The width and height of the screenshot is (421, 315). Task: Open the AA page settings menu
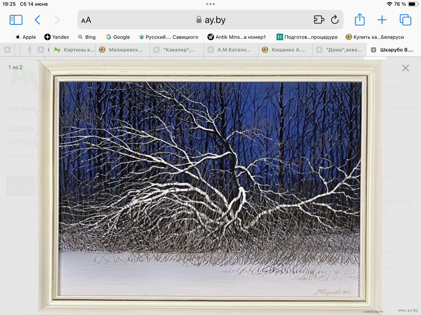tap(86, 20)
